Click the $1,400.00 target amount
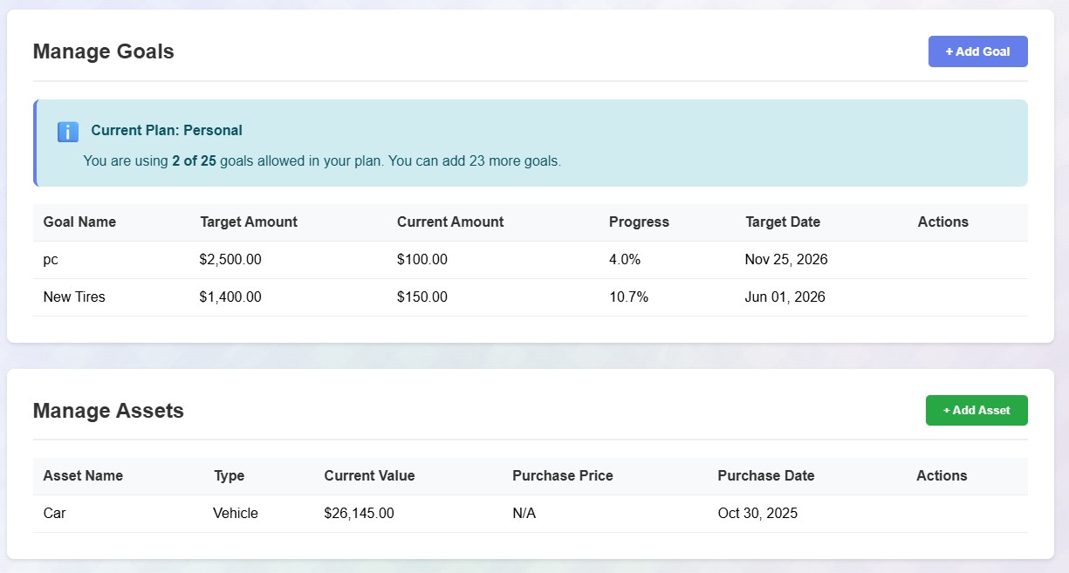The image size is (1069, 573). [230, 297]
